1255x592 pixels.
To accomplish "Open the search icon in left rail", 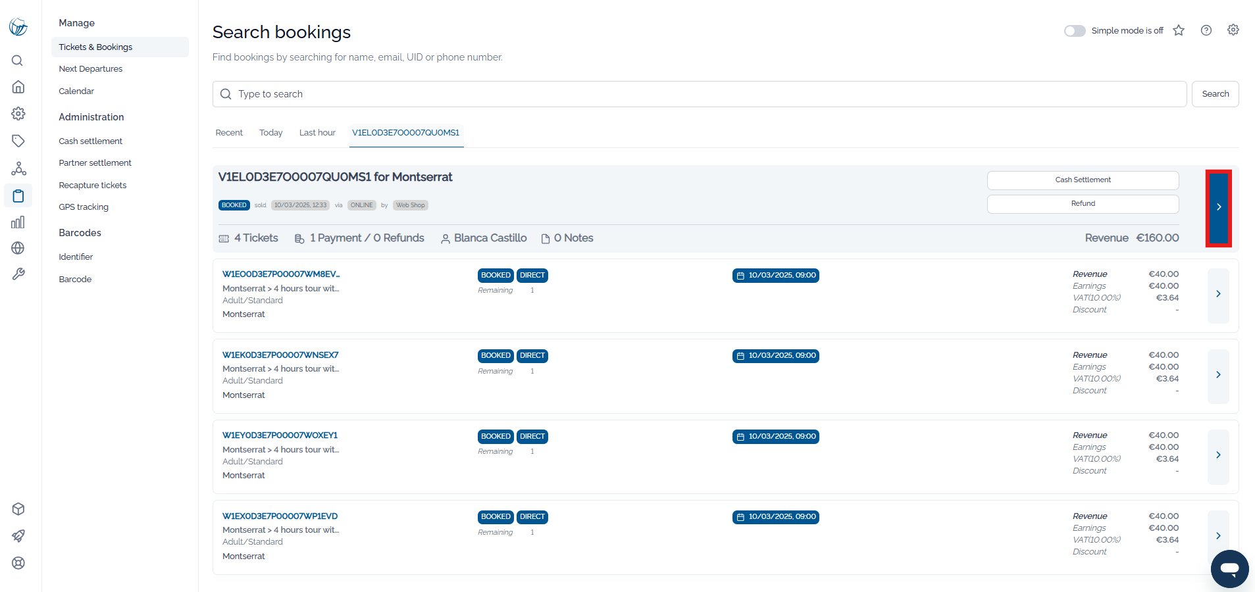I will click(x=18, y=61).
